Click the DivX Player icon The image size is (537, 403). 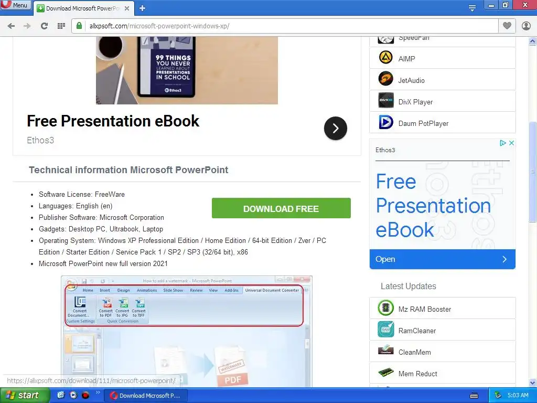click(386, 100)
